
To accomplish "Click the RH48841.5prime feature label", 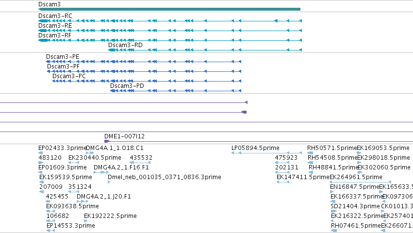I will [x=333, y=167].
